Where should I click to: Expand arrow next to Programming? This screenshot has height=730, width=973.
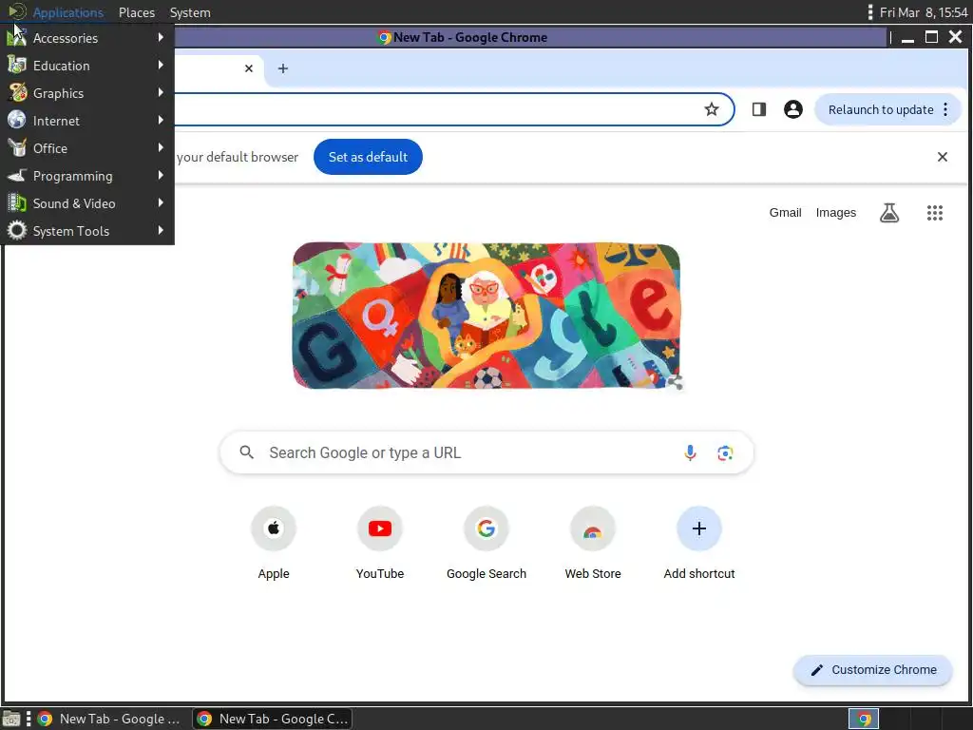(161, 175)
